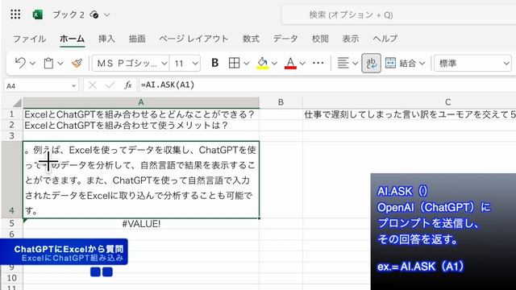Open Insert Function fx icon
Image resolution: width=516 pixels, height=290 pixels.
pyautogui.click(x=128, y=85)
